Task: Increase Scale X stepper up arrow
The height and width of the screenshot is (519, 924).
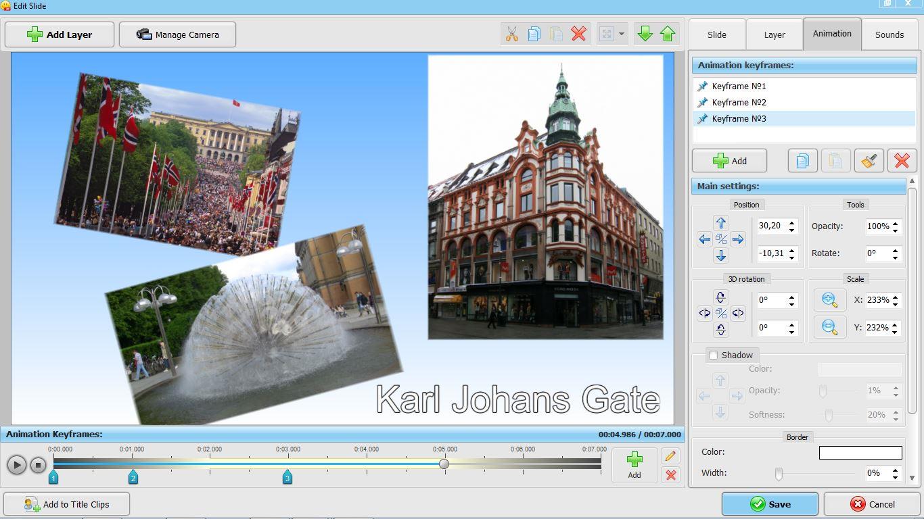Action: click(x=896, y=297)
